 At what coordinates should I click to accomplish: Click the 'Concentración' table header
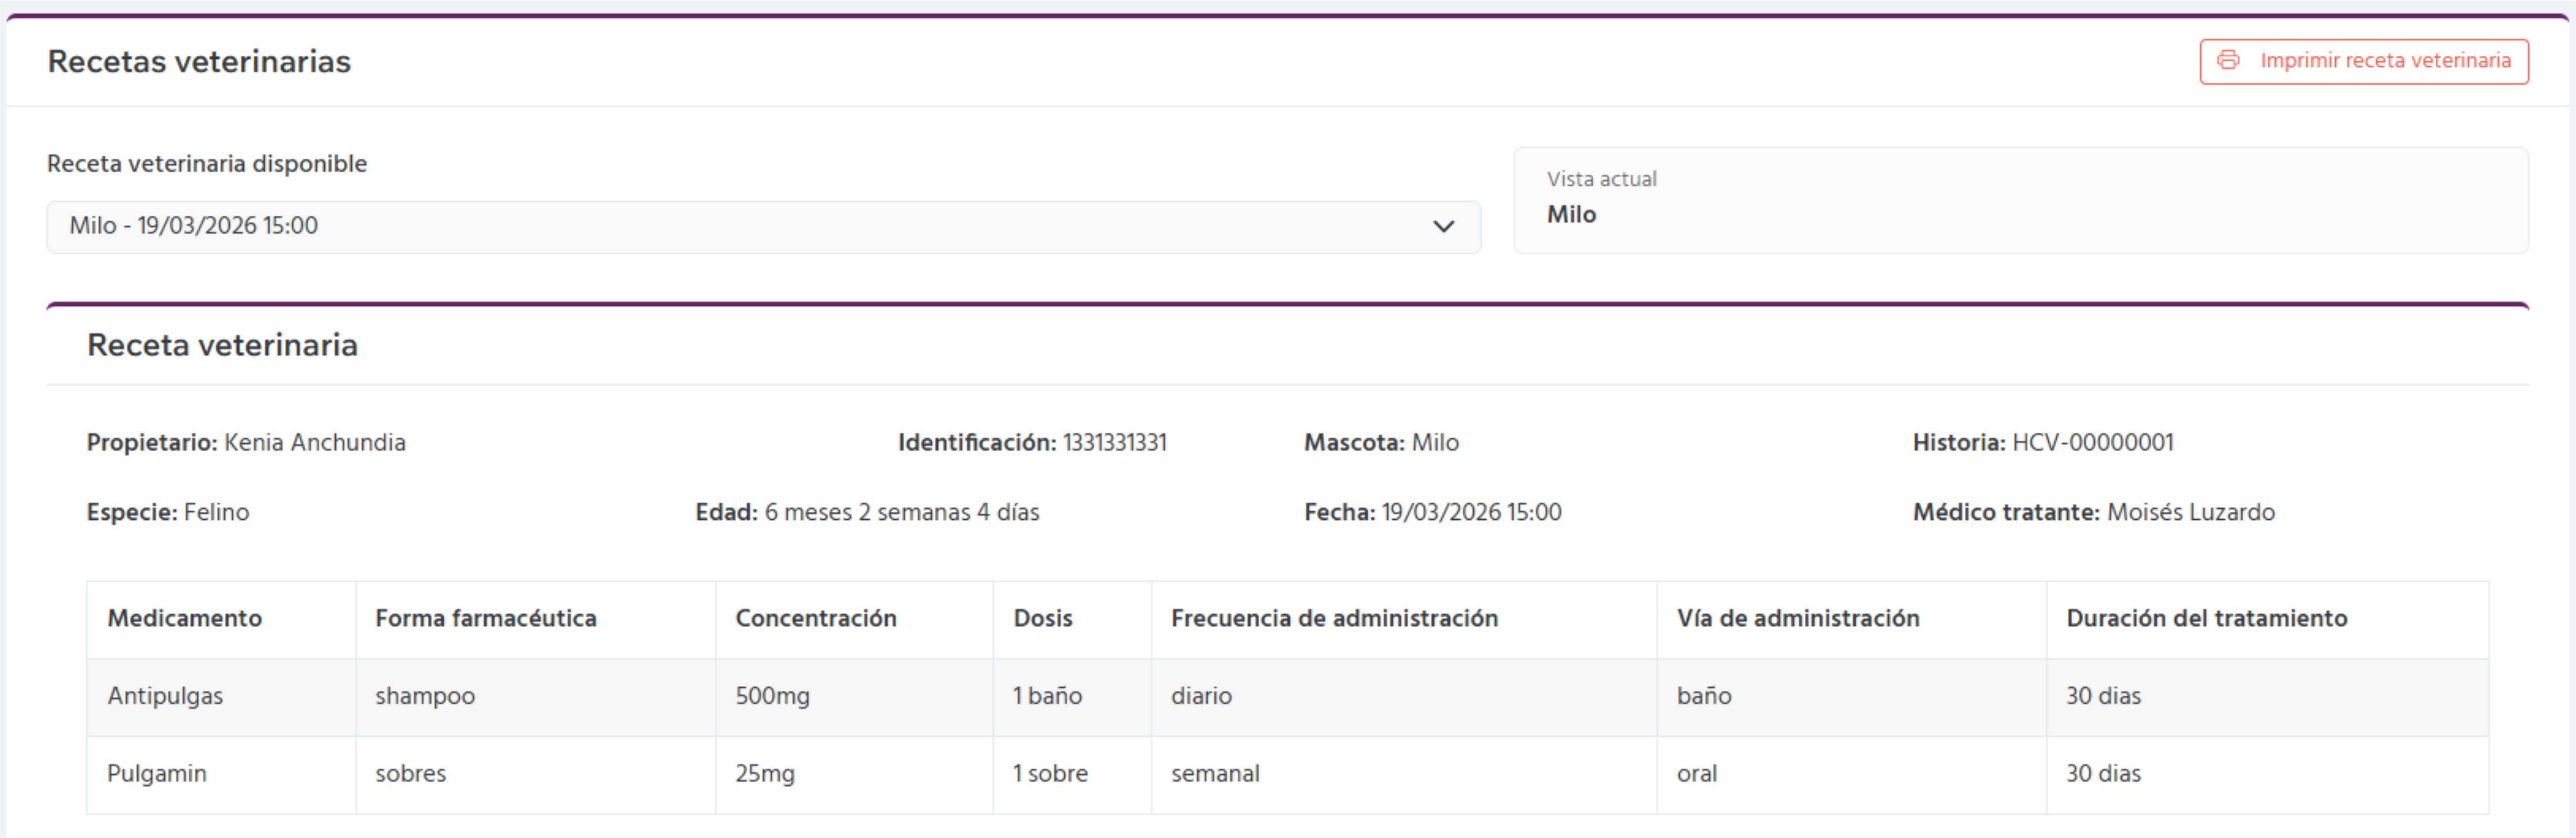pos(816,618)
